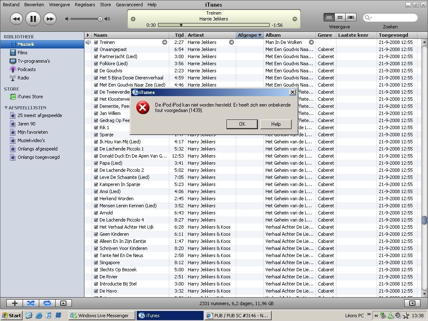Toggle repeat with the loop icon
The image size is (428, 321).
point(47,303)
